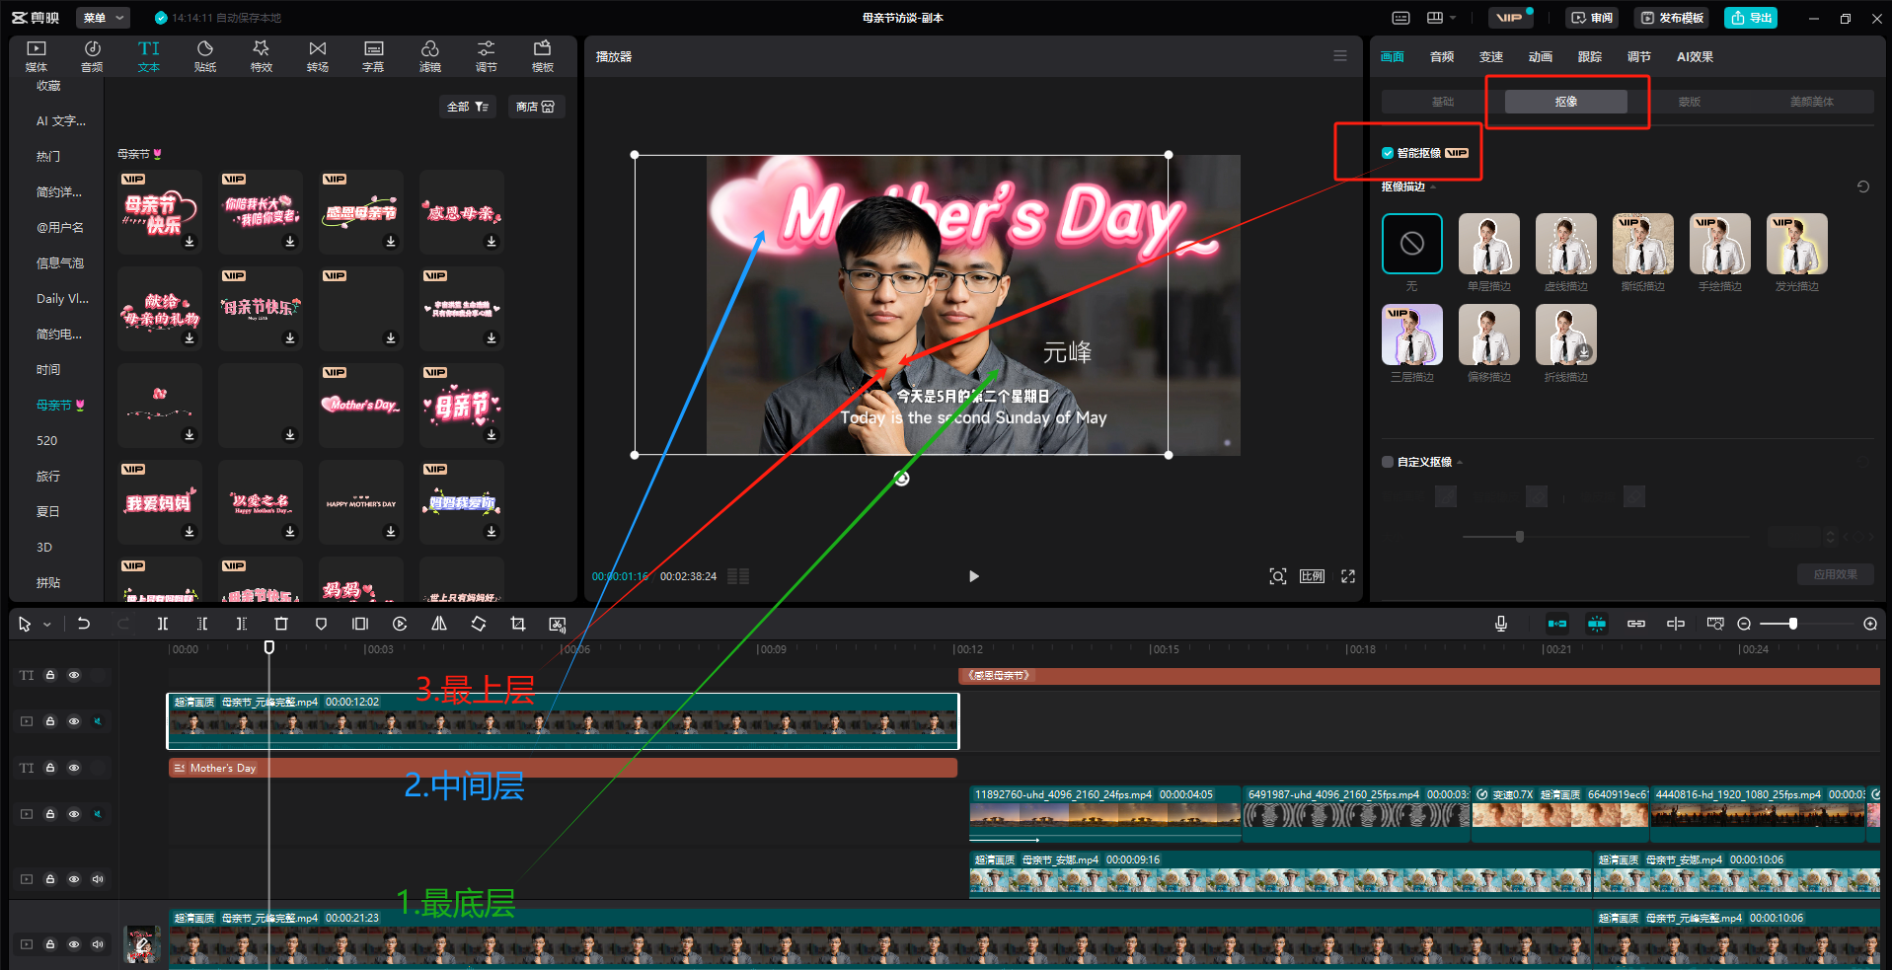Expand the selection tool mode dropdown arrow
The image size is (1892, 970).
[46, 624]
